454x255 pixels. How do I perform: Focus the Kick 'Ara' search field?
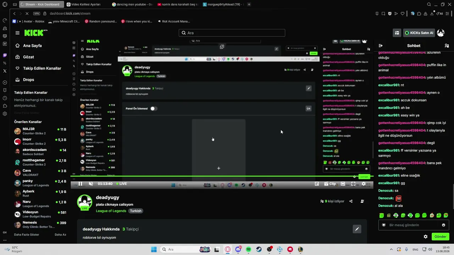pos(232,33)
